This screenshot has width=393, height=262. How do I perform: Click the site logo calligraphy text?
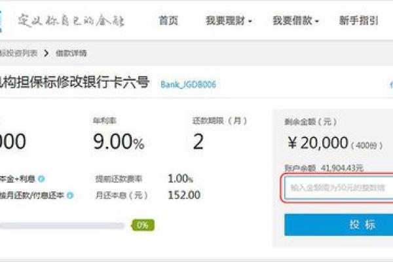tap(71, 20)
